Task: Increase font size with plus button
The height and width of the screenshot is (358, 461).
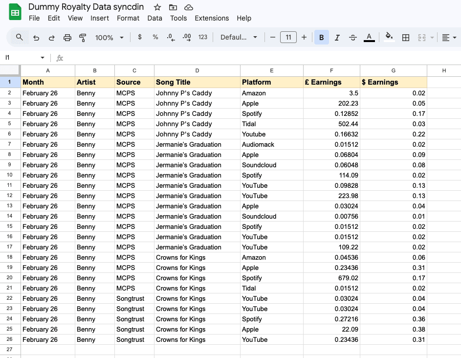Action: pyautogui.click(x=304, y=37)
